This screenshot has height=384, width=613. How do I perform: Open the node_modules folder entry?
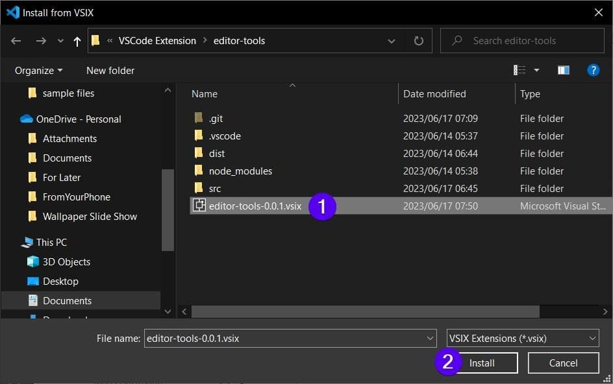pos(240,171)
